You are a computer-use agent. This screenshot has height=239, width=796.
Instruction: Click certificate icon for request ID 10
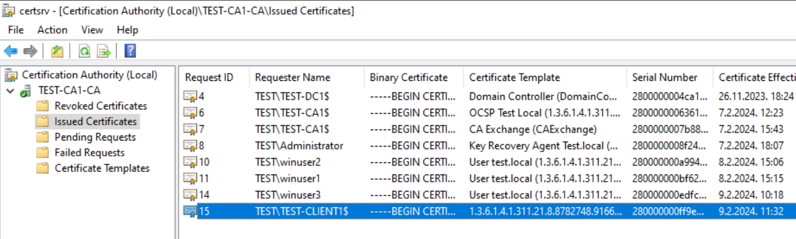click(191, 162)
